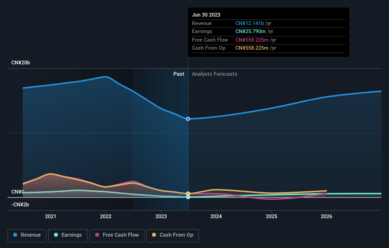Image resolution: width=389 pixels, height=248 pixels.
Task: Toggle the Free Cash Flow legend button
Action: click(117, 235)
